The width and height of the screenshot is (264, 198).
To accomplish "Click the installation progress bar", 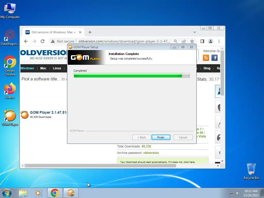I will coord(132,75).
